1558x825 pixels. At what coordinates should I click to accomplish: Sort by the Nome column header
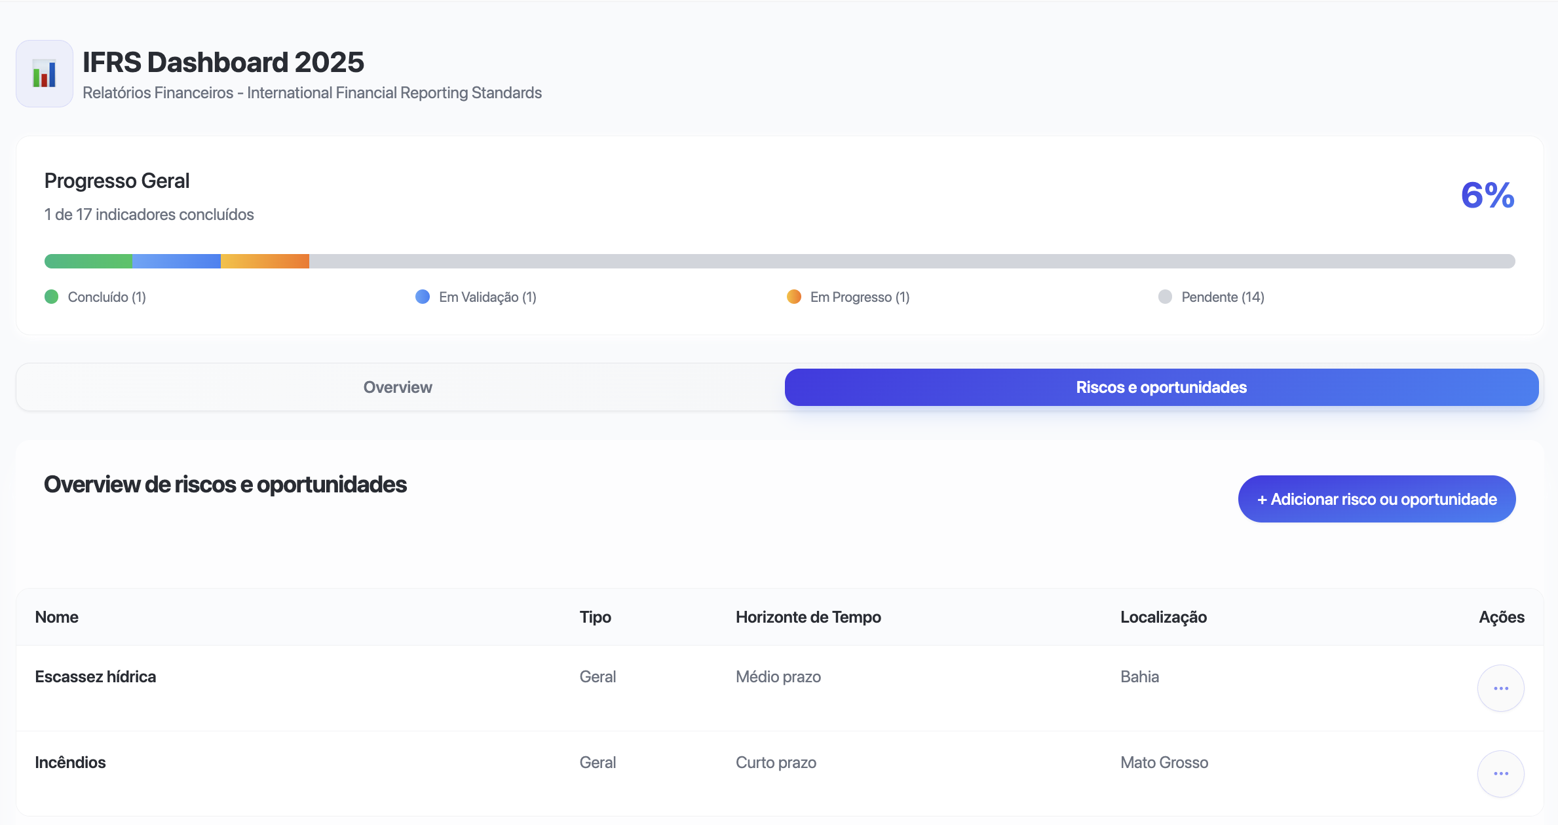(57, 617)
